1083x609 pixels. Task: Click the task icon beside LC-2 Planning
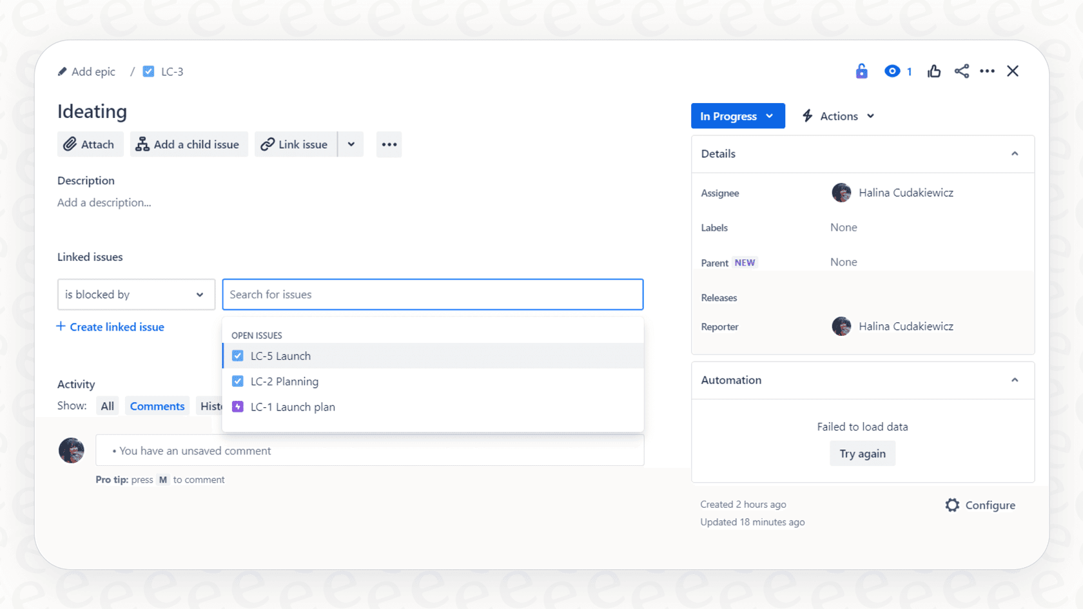[x=238, y=382]
